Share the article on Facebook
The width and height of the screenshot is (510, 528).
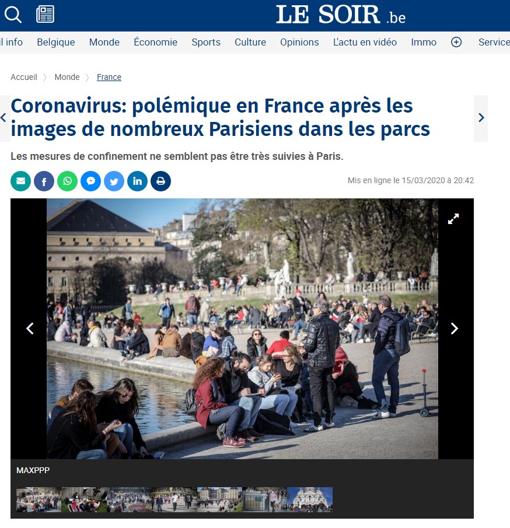[44, 181]
